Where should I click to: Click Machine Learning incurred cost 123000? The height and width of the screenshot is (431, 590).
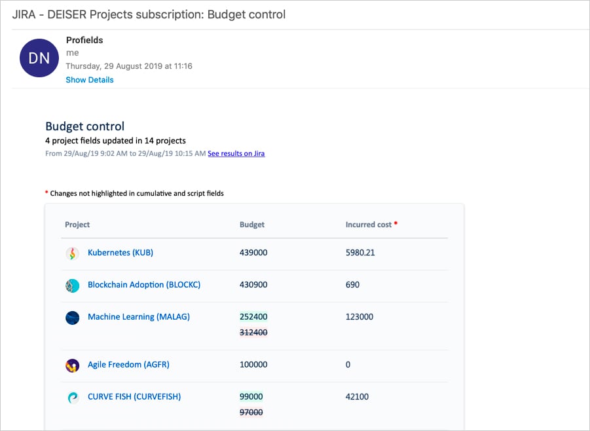(360, 316)
